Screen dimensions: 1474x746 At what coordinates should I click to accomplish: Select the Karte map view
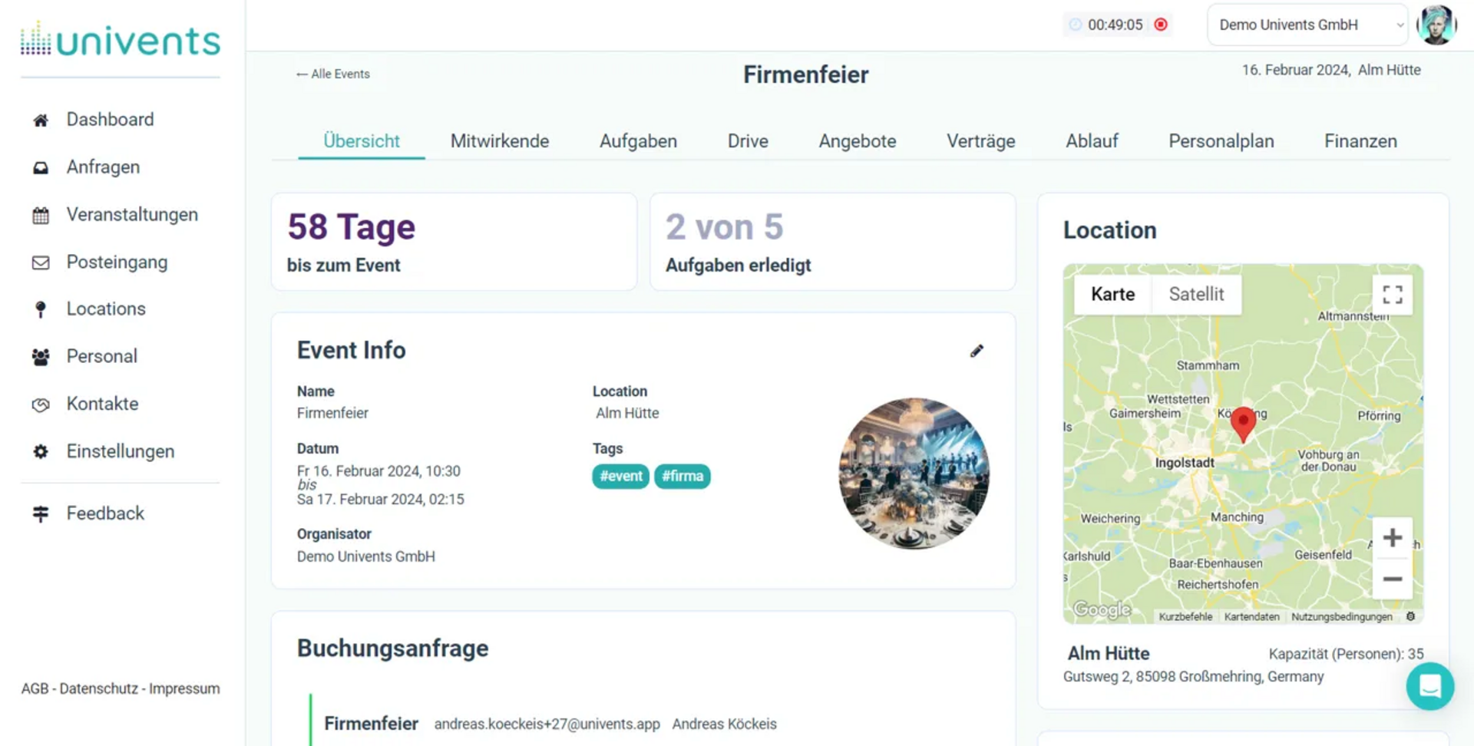(x=1112, y=294)
